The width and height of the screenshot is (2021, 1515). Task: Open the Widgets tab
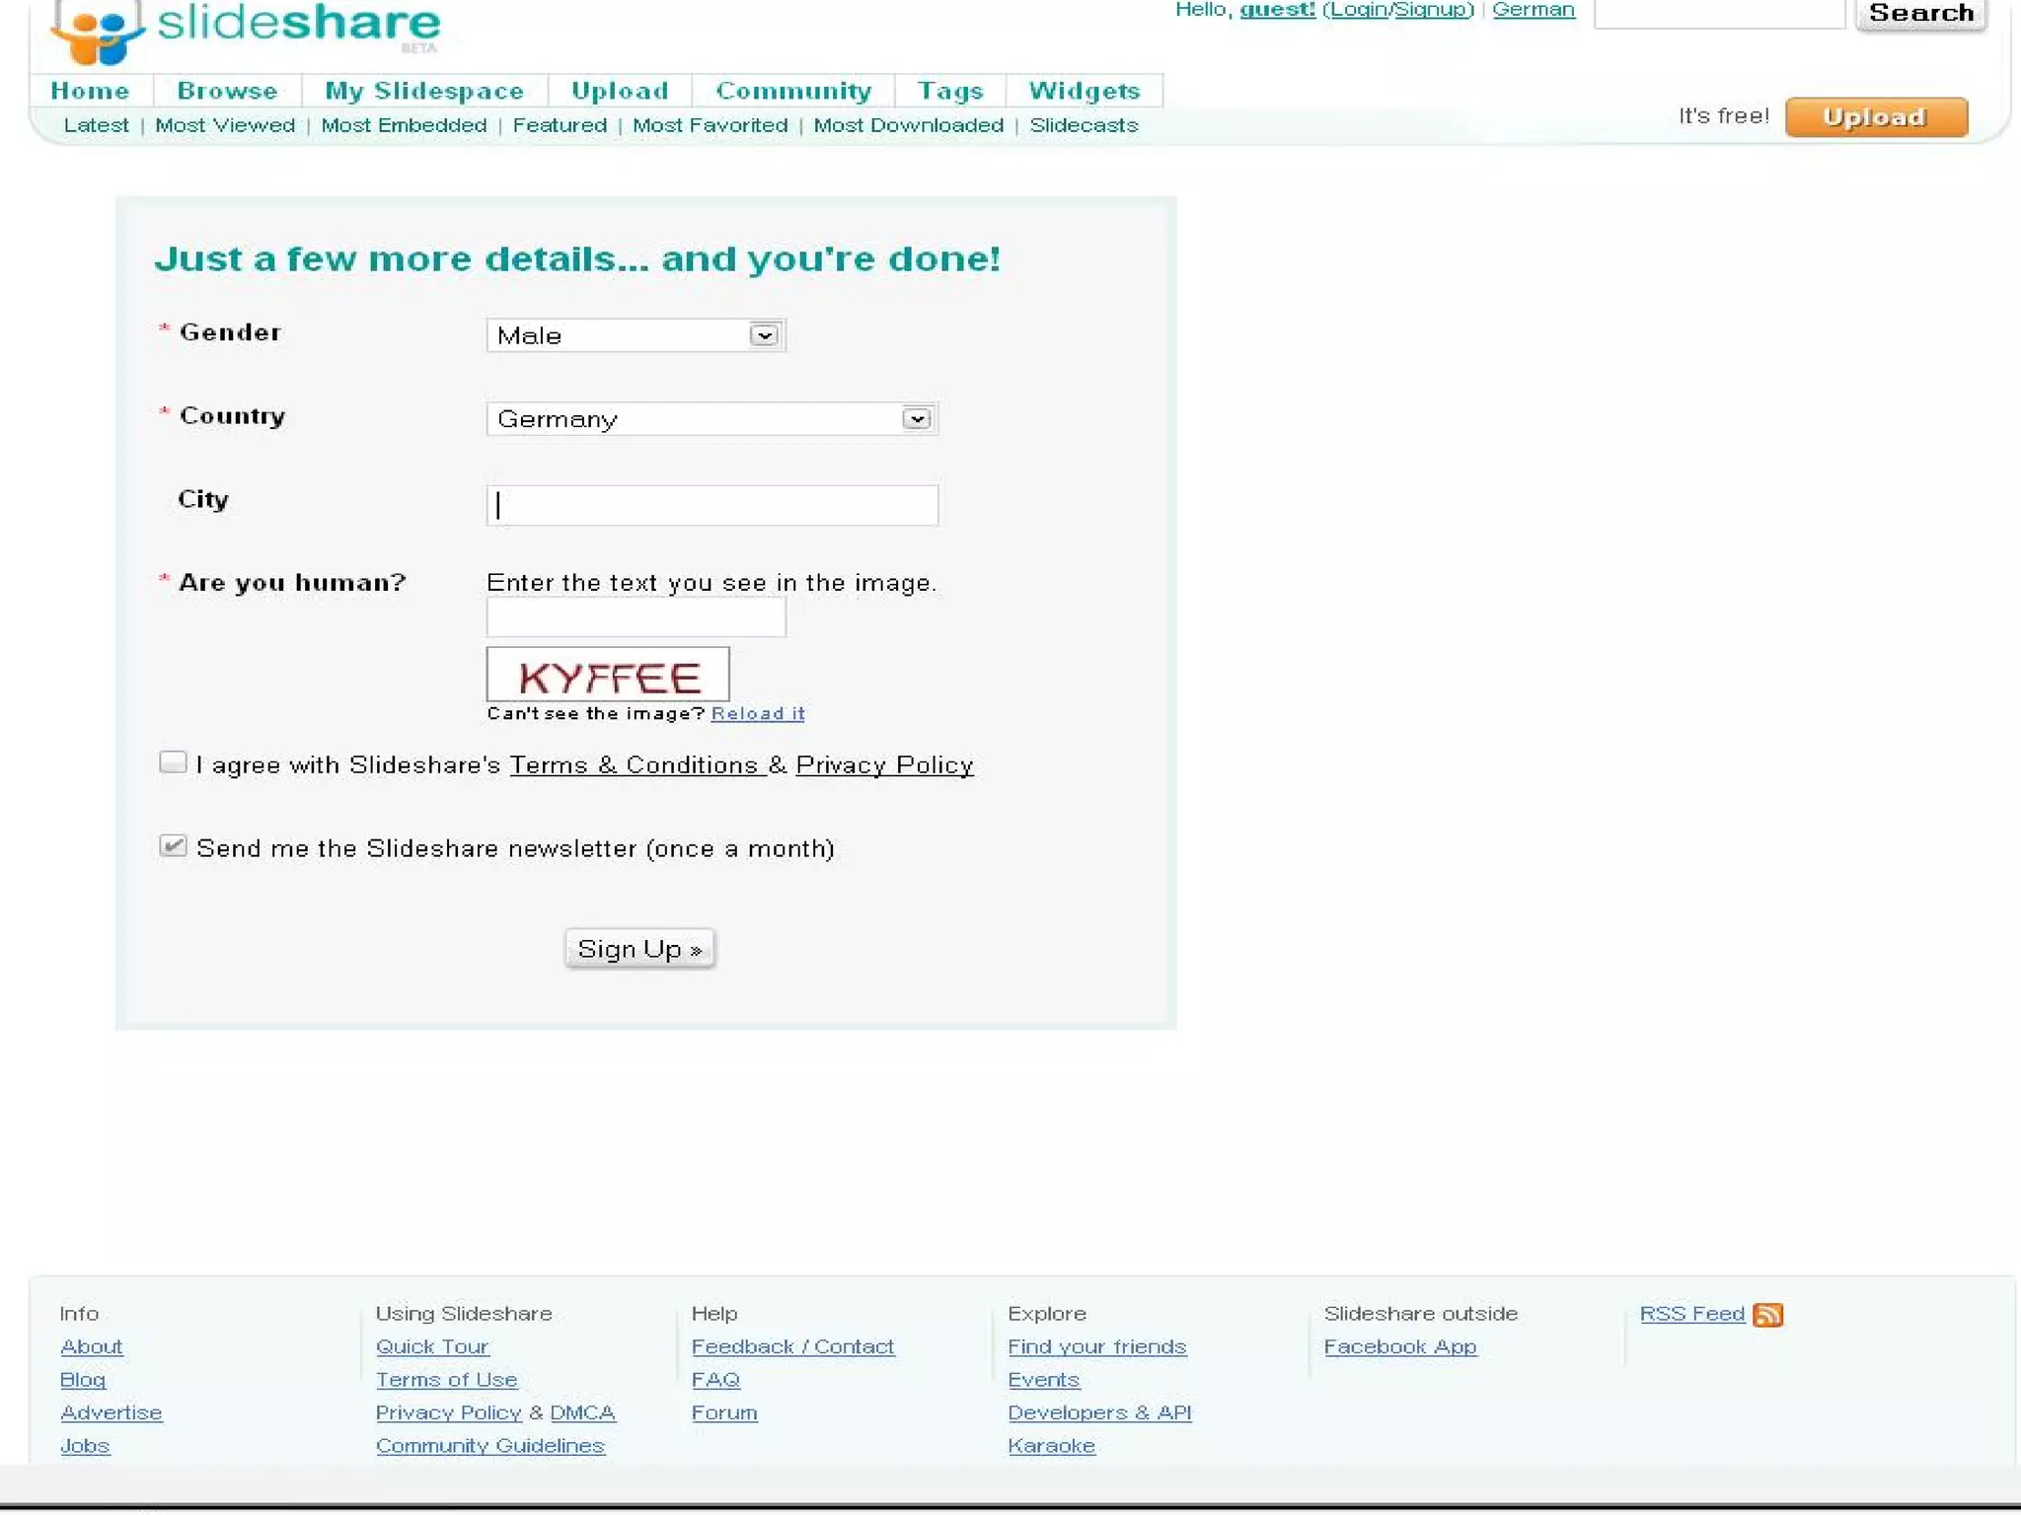(1084, 91)
